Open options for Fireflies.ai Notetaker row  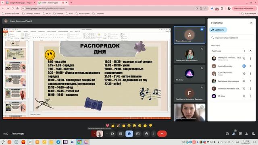point(250,89)
